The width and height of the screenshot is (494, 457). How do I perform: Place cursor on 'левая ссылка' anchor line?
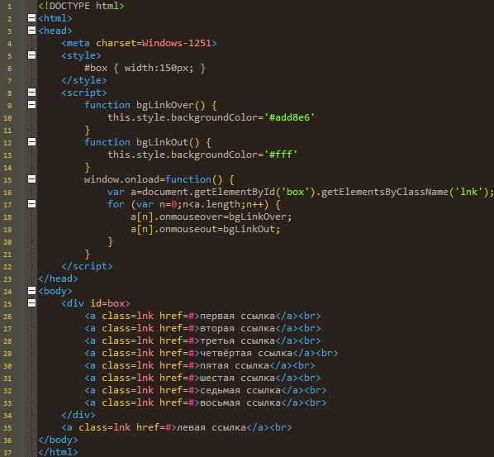click(x=177, y=427)
